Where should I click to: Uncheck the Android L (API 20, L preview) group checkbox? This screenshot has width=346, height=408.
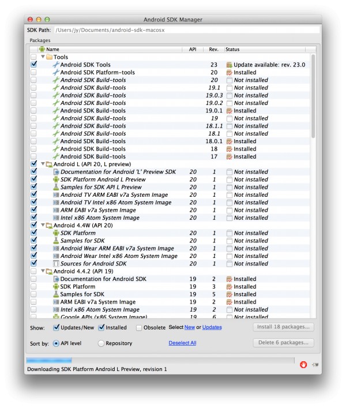(33, 164)
